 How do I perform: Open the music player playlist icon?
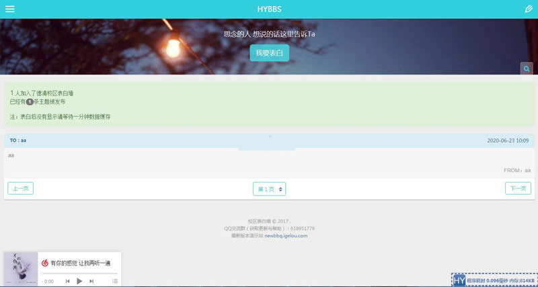pos(115,281)
